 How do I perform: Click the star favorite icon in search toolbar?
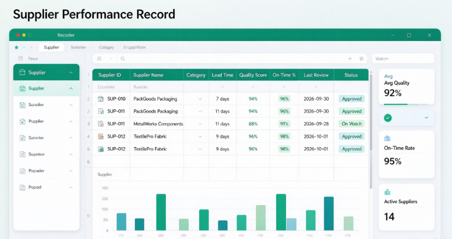click(361, 59)
